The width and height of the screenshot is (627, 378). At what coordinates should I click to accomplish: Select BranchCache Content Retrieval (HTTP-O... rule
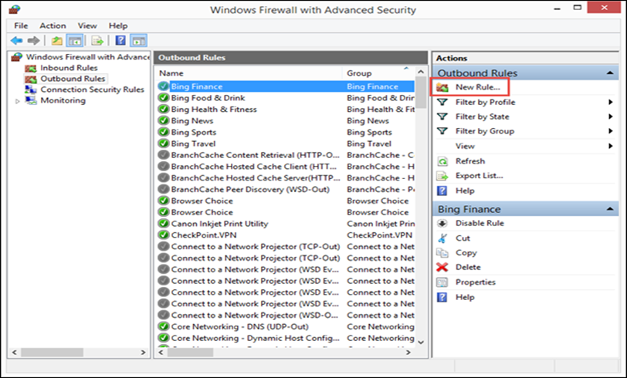(x=255, y=154)
